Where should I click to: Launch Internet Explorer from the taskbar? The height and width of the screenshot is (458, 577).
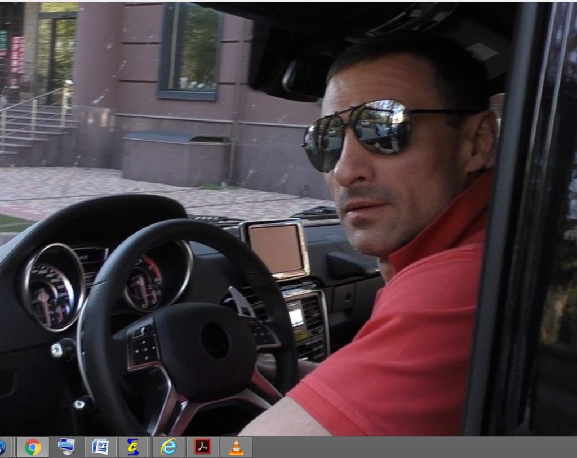(168, 447)
